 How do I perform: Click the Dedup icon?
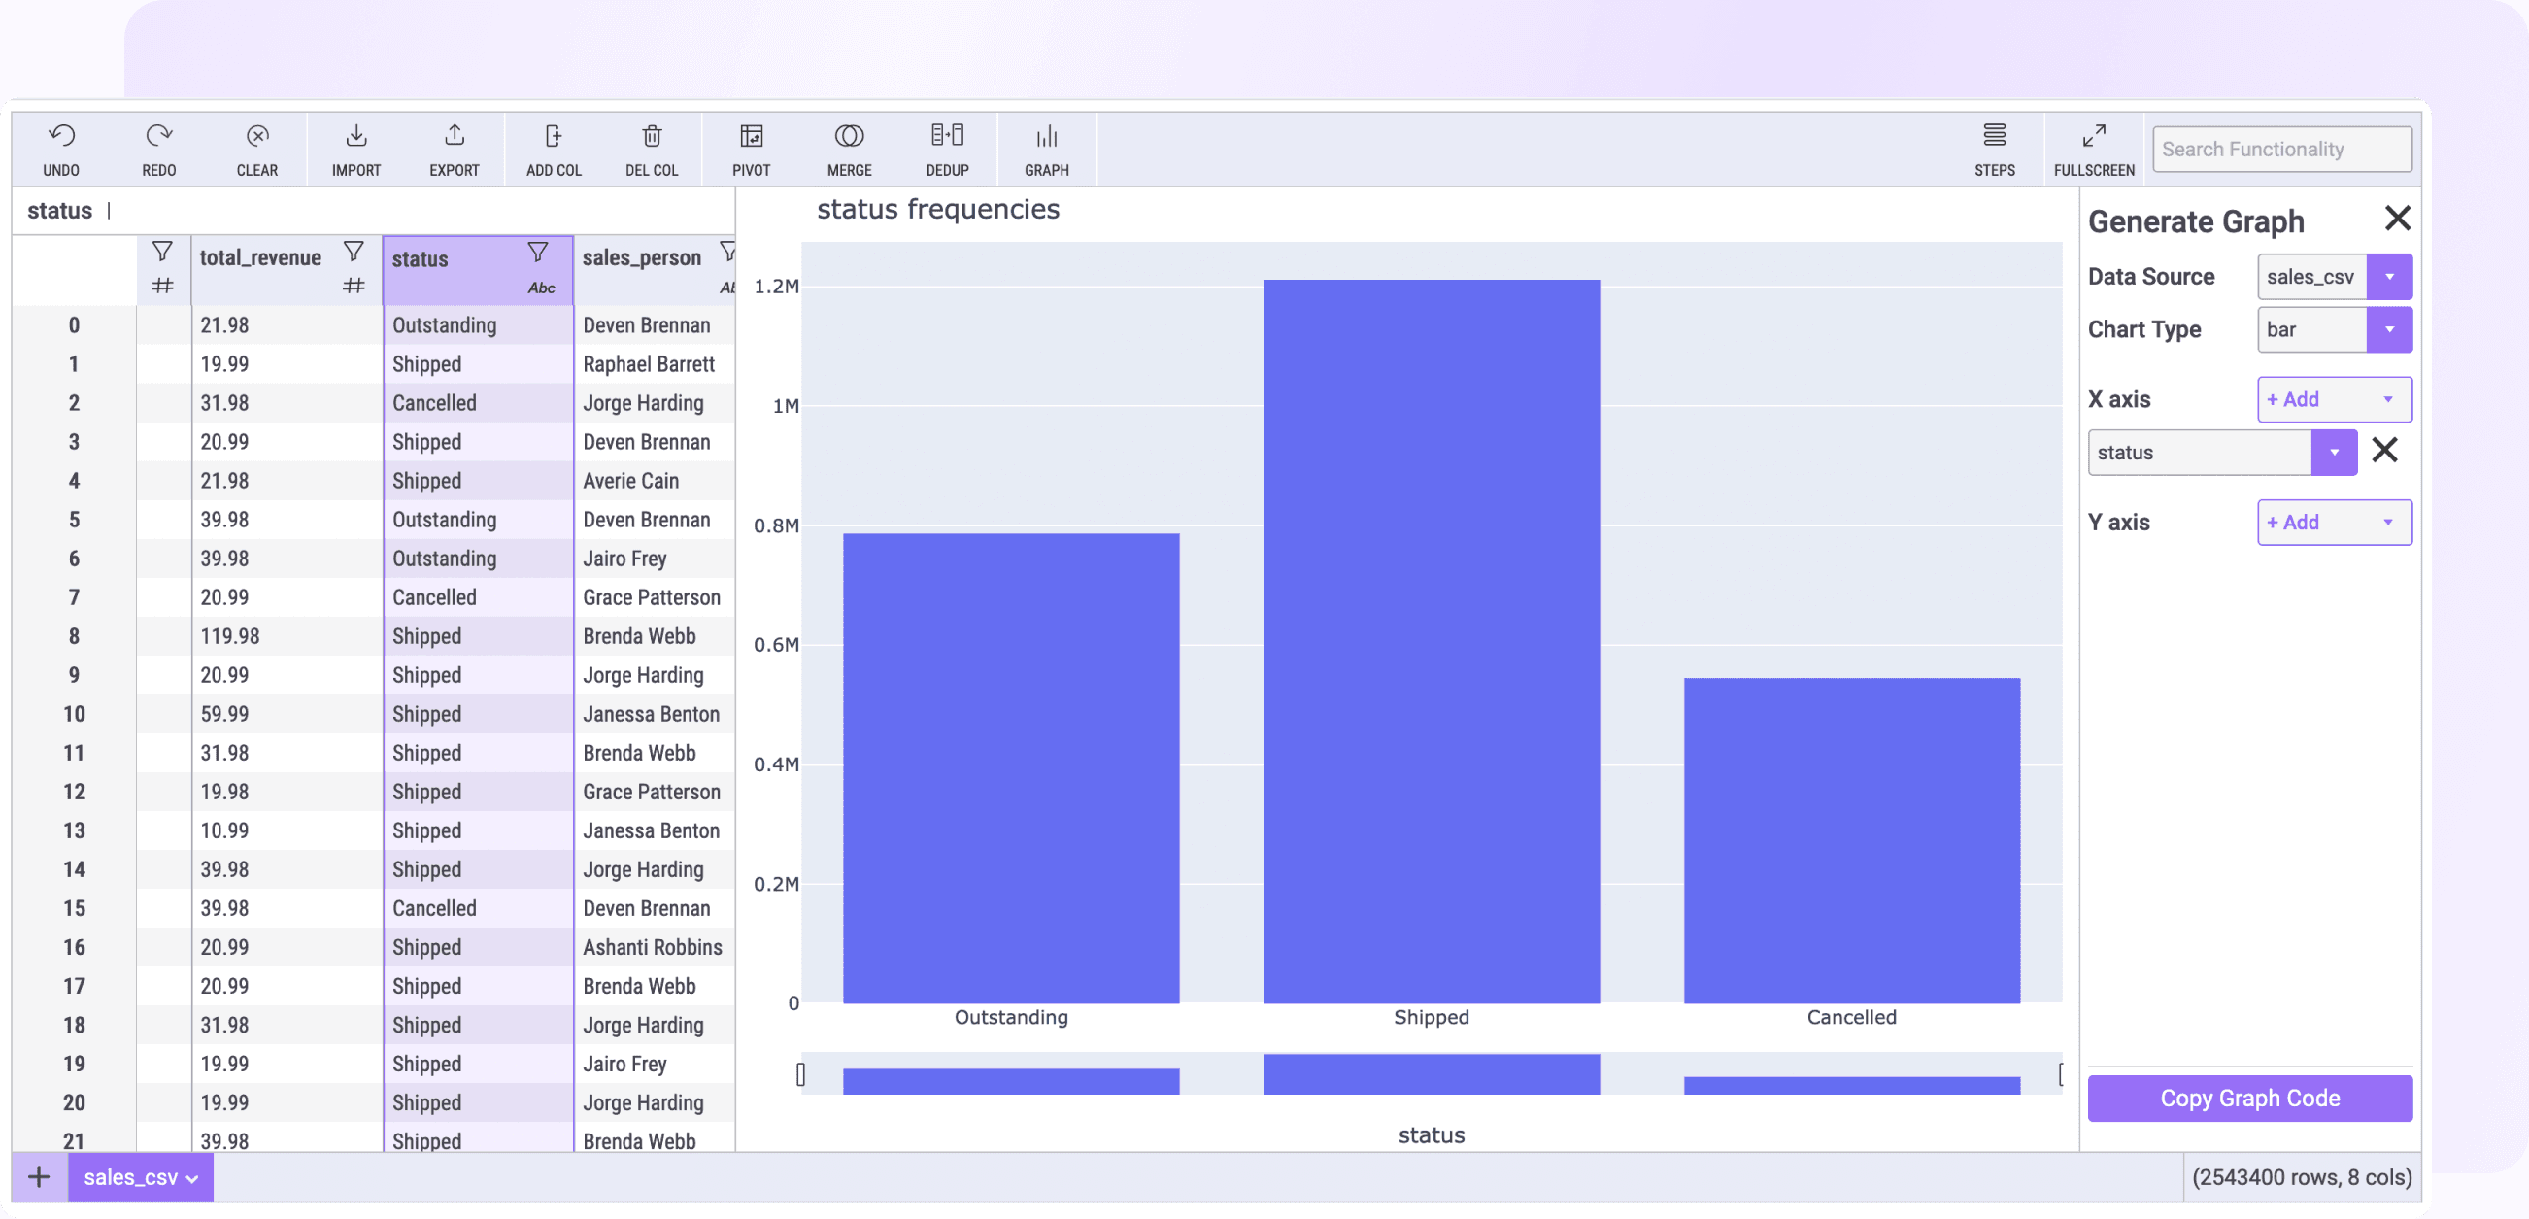[946, 148]
